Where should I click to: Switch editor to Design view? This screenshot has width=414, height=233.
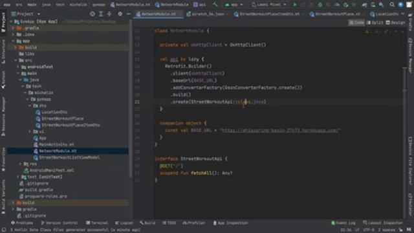(395, 23)
